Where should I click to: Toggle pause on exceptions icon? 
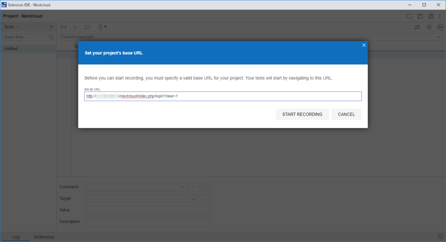click(x=429, y=27)
